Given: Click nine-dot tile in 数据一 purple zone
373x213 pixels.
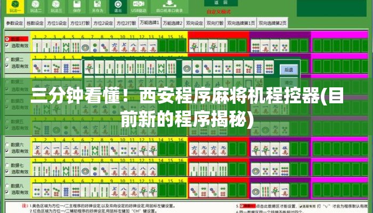Looking at the screenshot, I should pos(256,46).
